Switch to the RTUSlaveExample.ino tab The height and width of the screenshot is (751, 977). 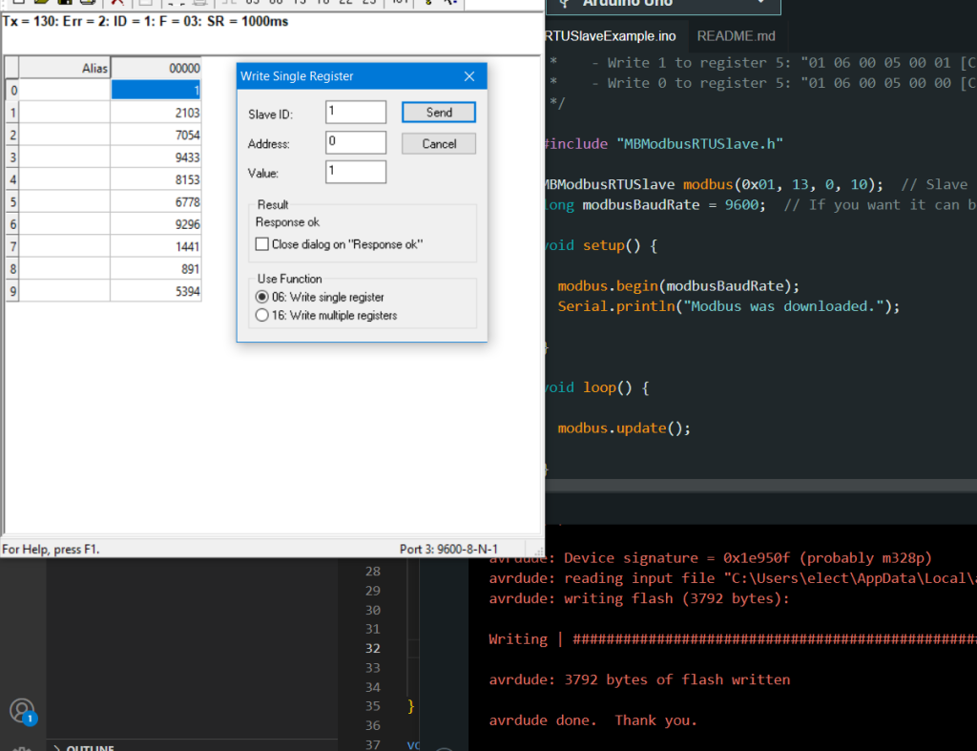(x=611, y=36)
